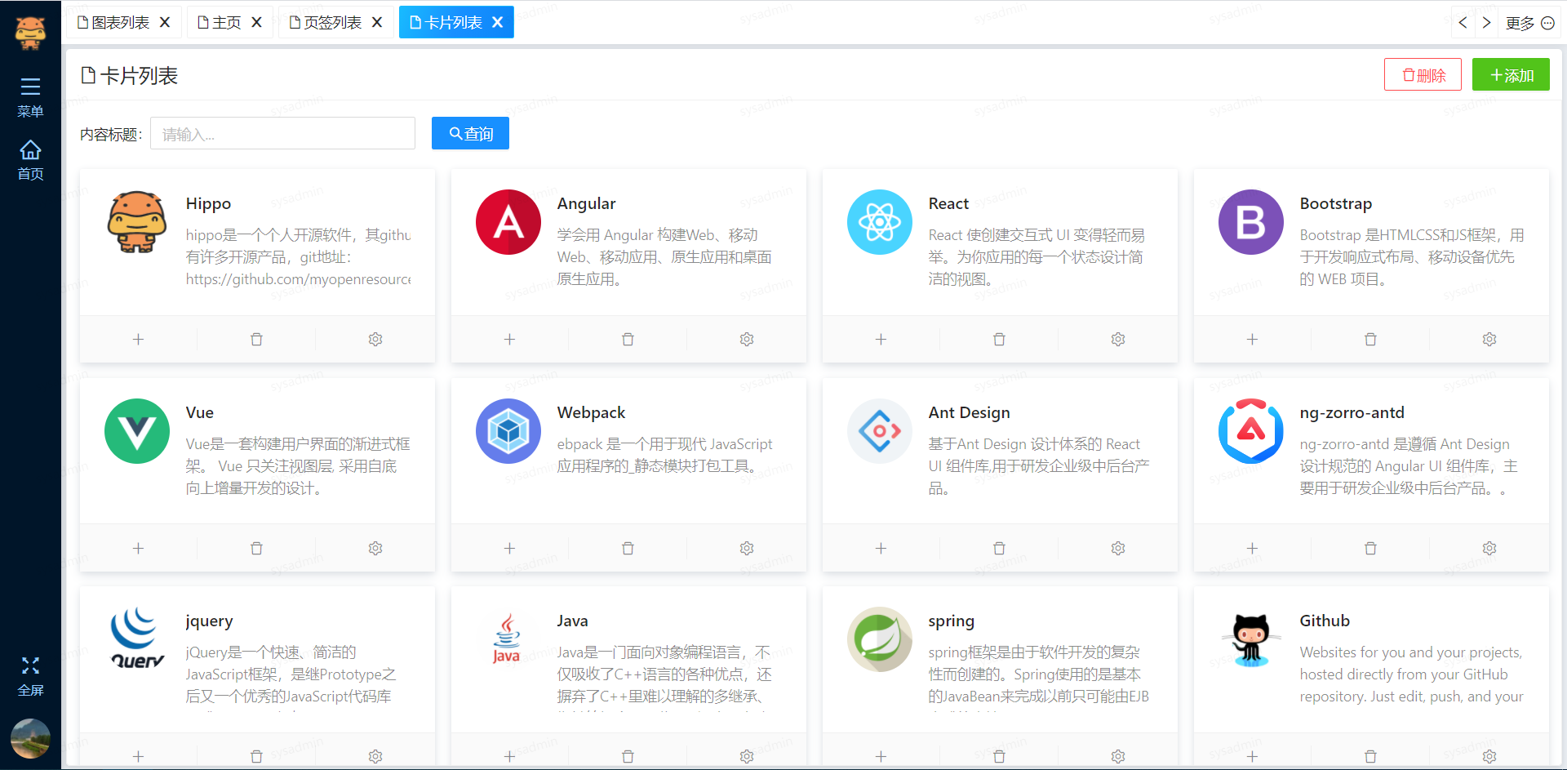Open settings gear on Bootstrap card
Image resolution: width=1567 pixels, height=770 pixels.
click(x=1489, y=339)
